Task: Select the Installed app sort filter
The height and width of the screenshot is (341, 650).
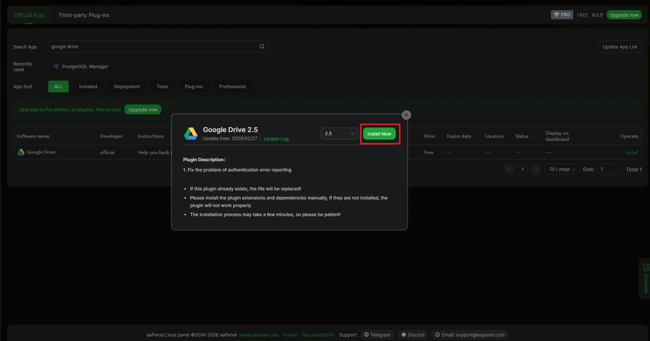Action: click(x=88, y=87)
